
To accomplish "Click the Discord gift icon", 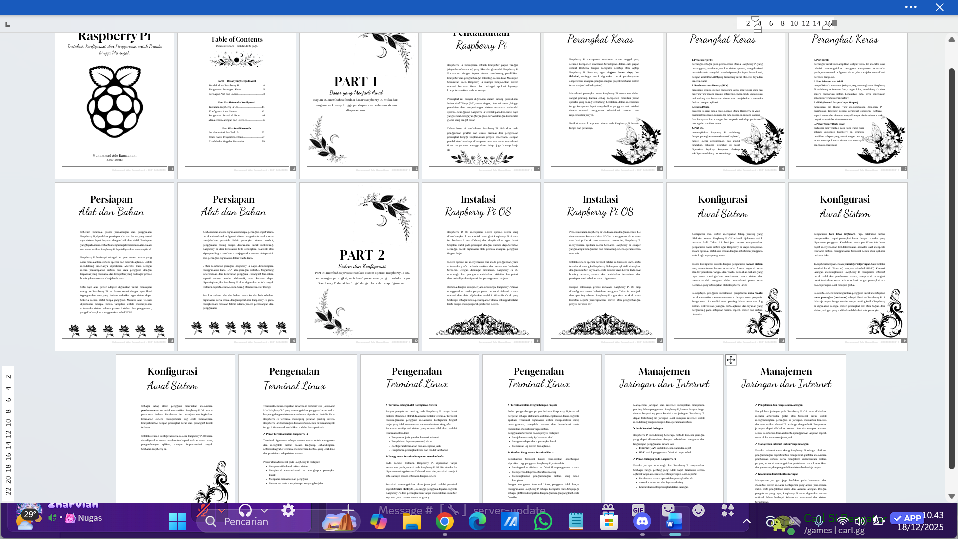I will [608, 508].
